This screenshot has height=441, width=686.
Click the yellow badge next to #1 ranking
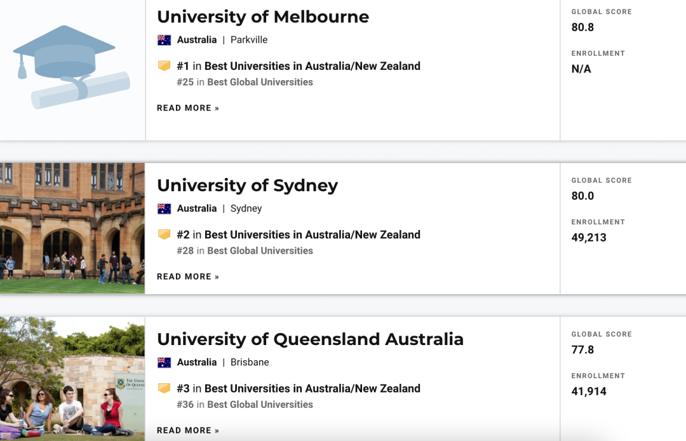point(164,66)
